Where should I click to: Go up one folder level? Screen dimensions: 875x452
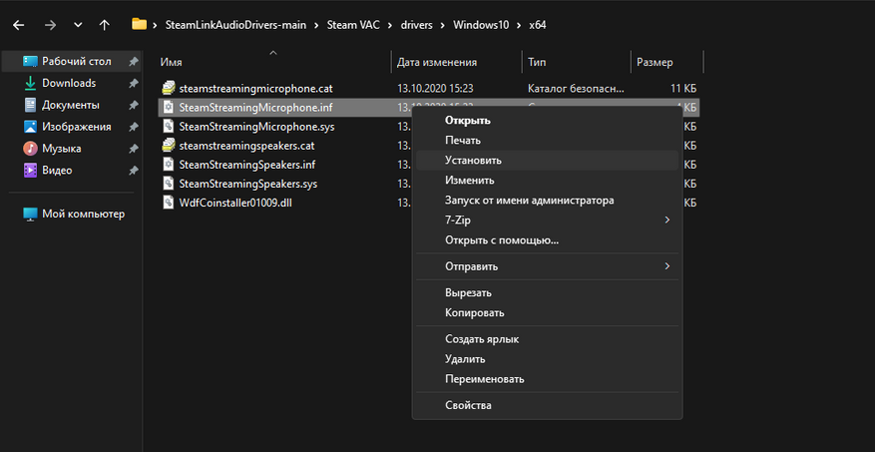(x=105, y=24)
